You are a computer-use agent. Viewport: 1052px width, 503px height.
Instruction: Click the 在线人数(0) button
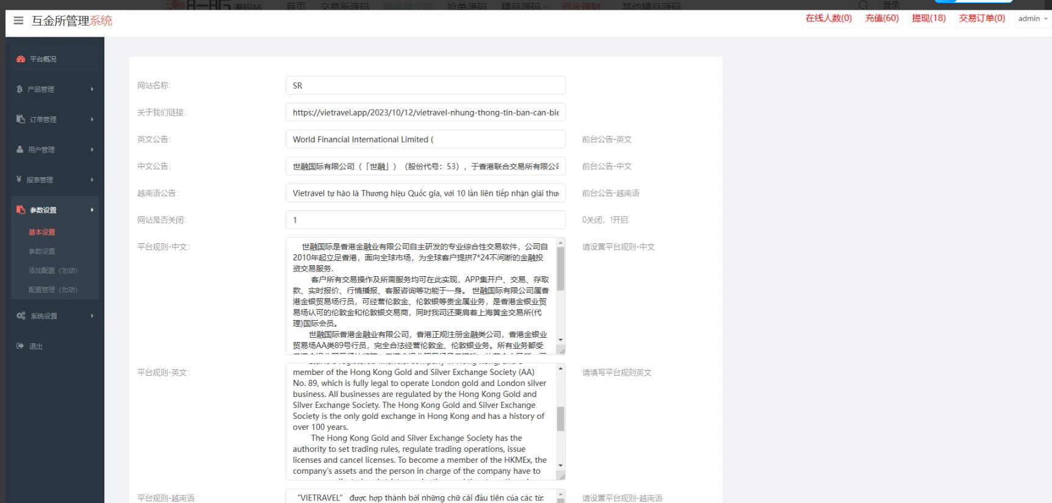(829, 18)
